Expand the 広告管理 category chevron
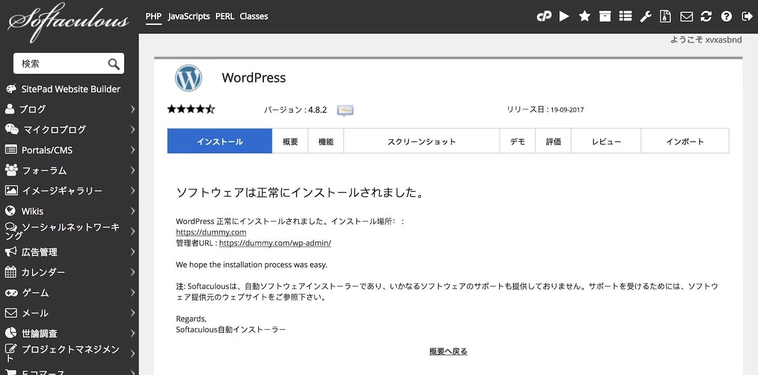The height and width of the screenshot is (375, 758). click(x=132, y=252)
